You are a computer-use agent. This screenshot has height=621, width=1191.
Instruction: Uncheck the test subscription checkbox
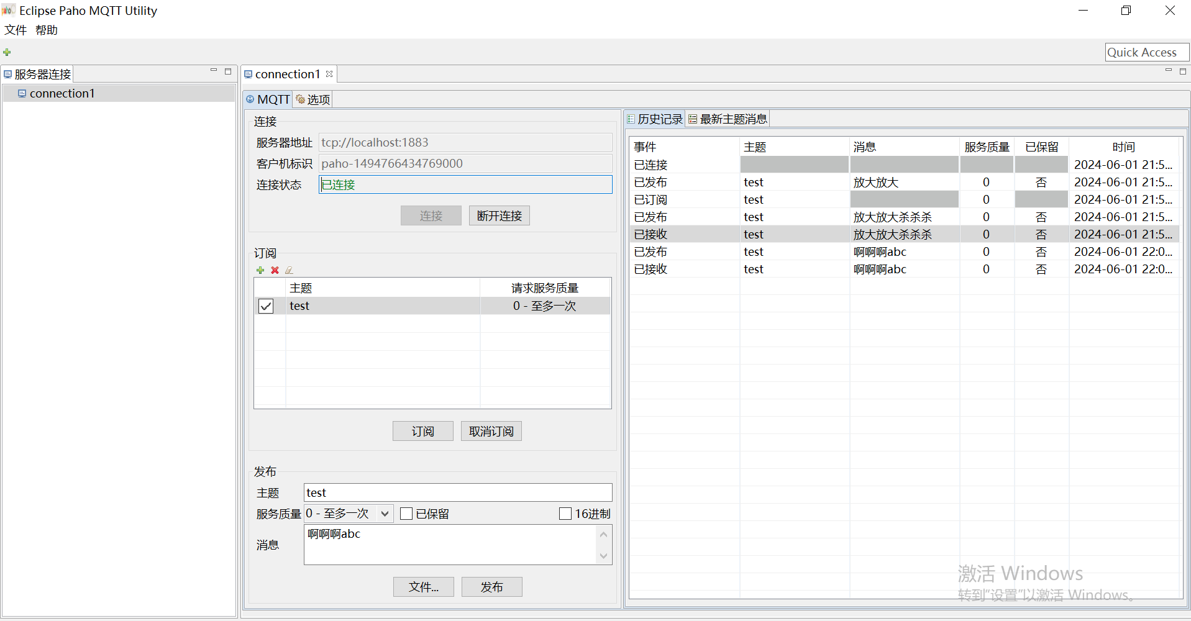coord(266,306)
